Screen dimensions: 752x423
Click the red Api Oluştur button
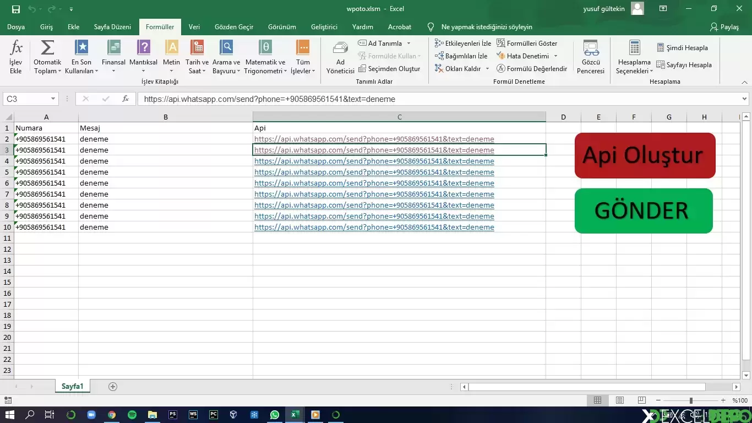coord(645,155)
